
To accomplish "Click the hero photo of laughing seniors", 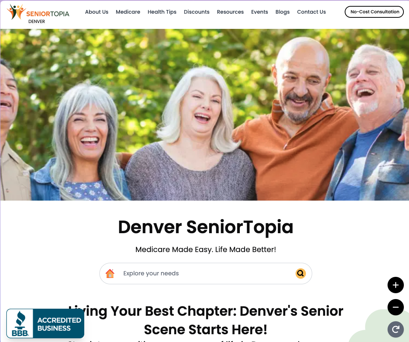I will 205,115.
